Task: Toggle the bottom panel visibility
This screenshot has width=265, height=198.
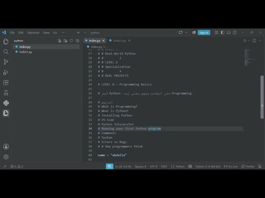Action: click(x=229, y=33)
